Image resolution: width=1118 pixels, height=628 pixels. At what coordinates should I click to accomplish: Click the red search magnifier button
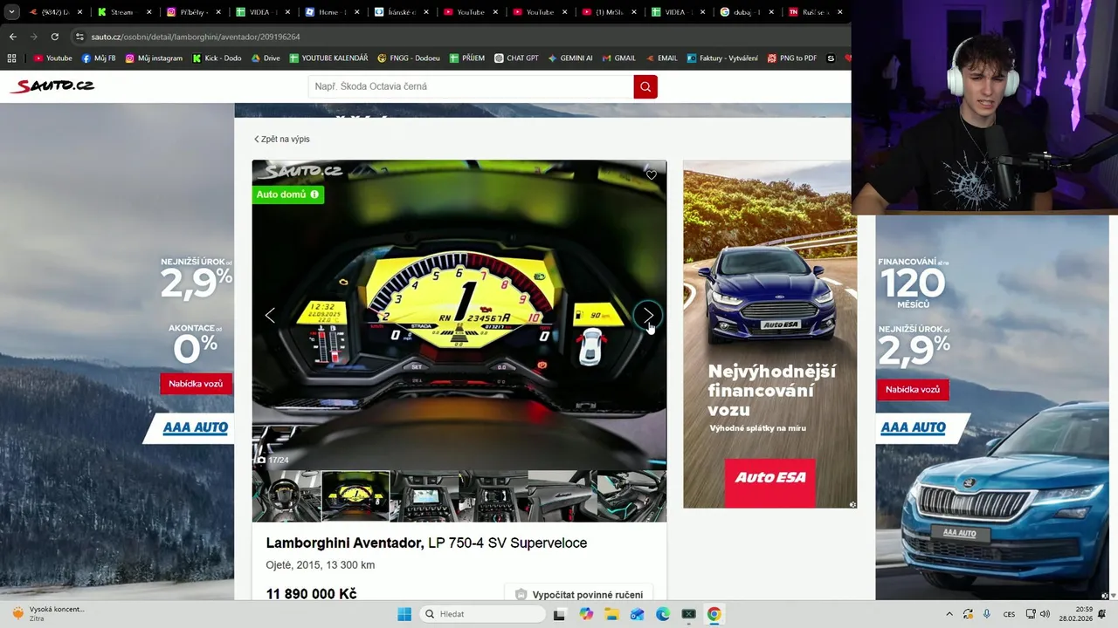645,86
